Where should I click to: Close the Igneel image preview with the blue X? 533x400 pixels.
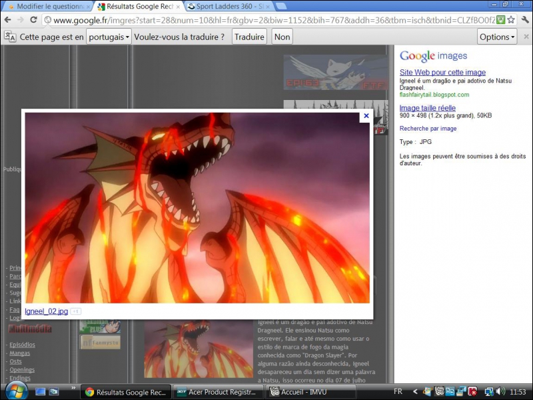(x=366, y=115)
